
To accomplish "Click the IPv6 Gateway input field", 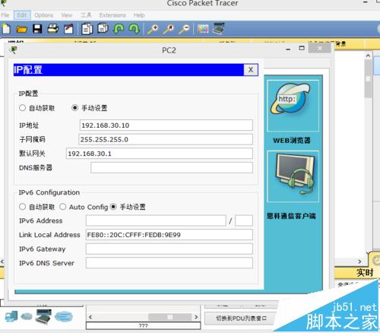I will pos(169,249).
